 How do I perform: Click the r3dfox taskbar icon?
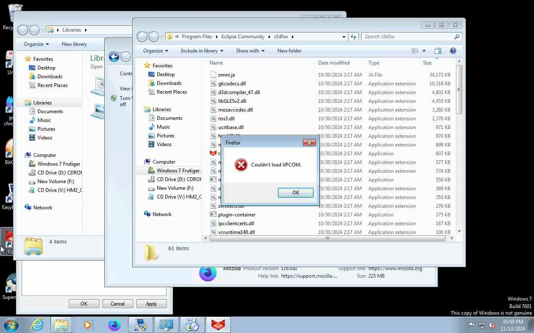218,325
